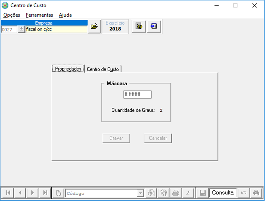Minimize the Centro de Custo window
The image size is (265, 202).
(217, 5)
